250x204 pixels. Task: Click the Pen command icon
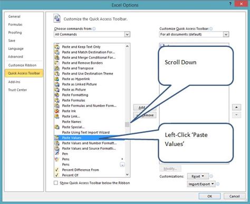click(57, 154)
